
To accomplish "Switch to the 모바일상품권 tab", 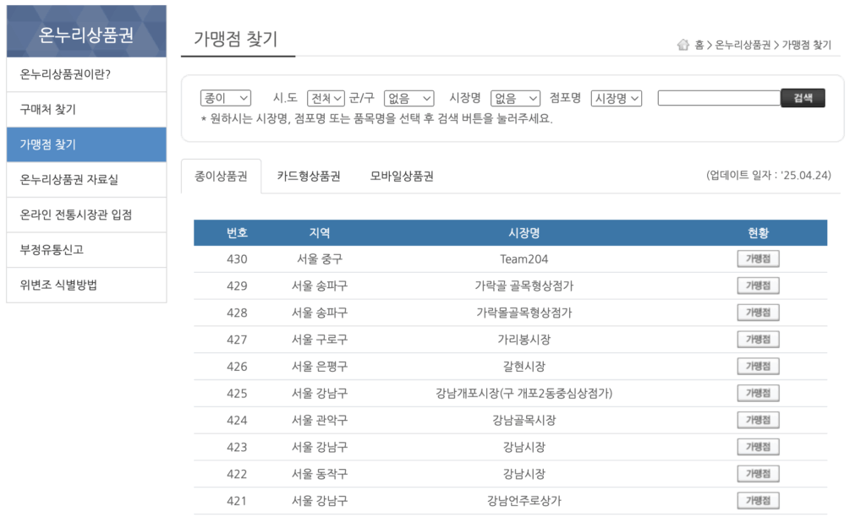I will [x=402, y=176].
